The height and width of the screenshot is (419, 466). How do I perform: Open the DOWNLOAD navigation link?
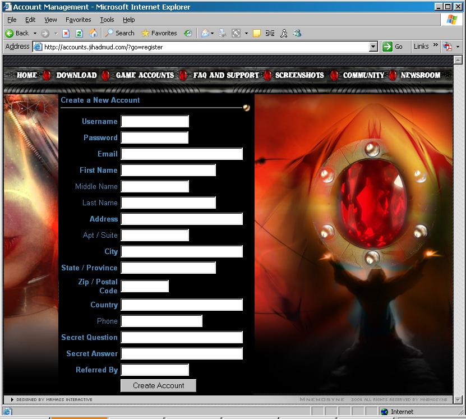pos(77,75)
